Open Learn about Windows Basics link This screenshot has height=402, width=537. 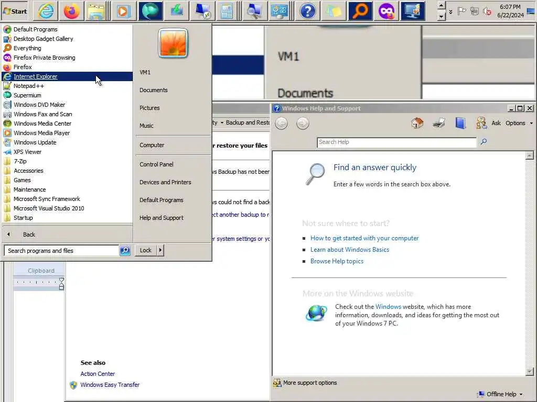click(x=350, y=250)
